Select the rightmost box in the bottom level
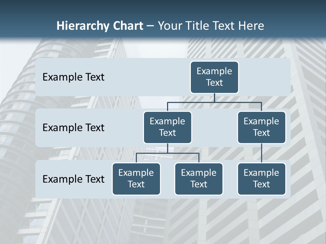This screenshot has height=244, width=326. point(261,179)
